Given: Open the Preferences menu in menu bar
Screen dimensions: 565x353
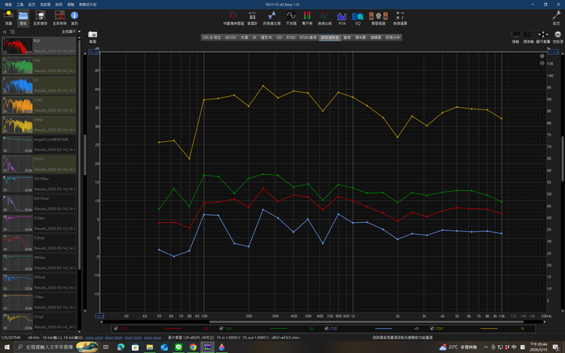Looking at the screenshot, I should (x=32, y=4).
